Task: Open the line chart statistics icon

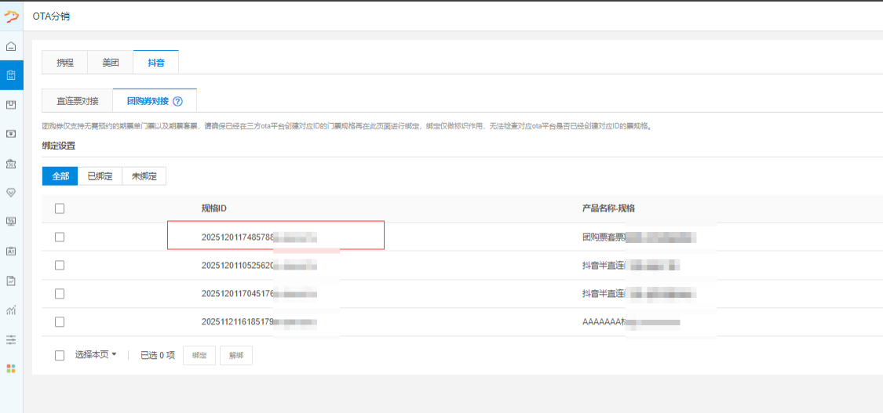Action: 11,310
